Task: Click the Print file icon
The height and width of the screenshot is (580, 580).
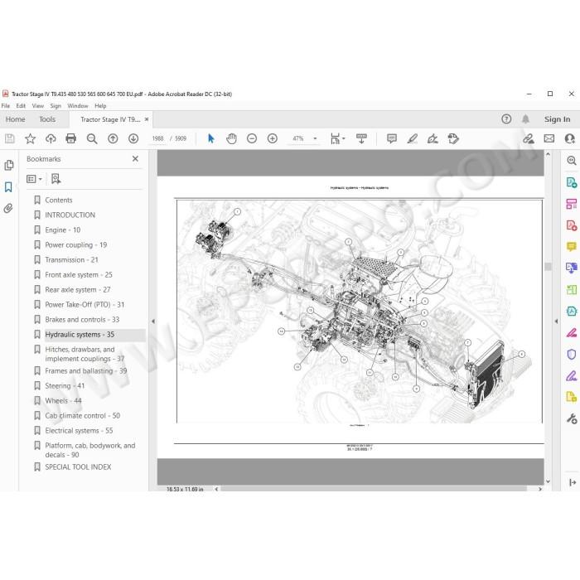Action: (70, 138)
